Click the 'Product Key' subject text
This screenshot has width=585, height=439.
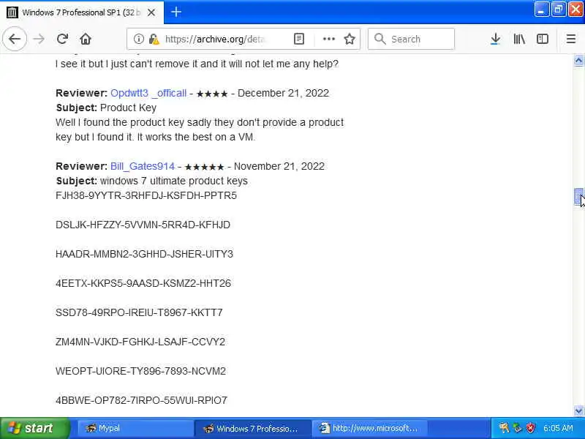pyautogui.click(x=129, y=108)
